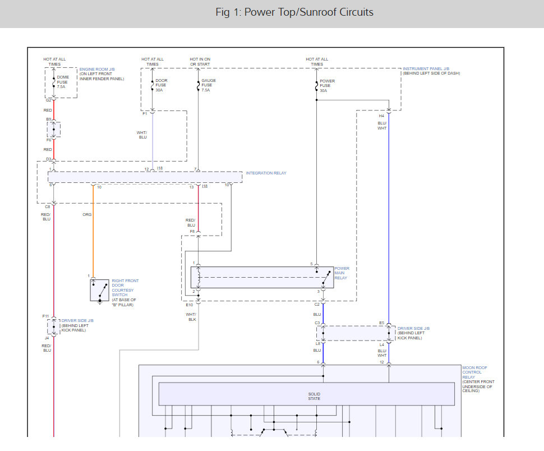
Task: Click the B9/F6 connector box on red wire
Action: point(54,130)
